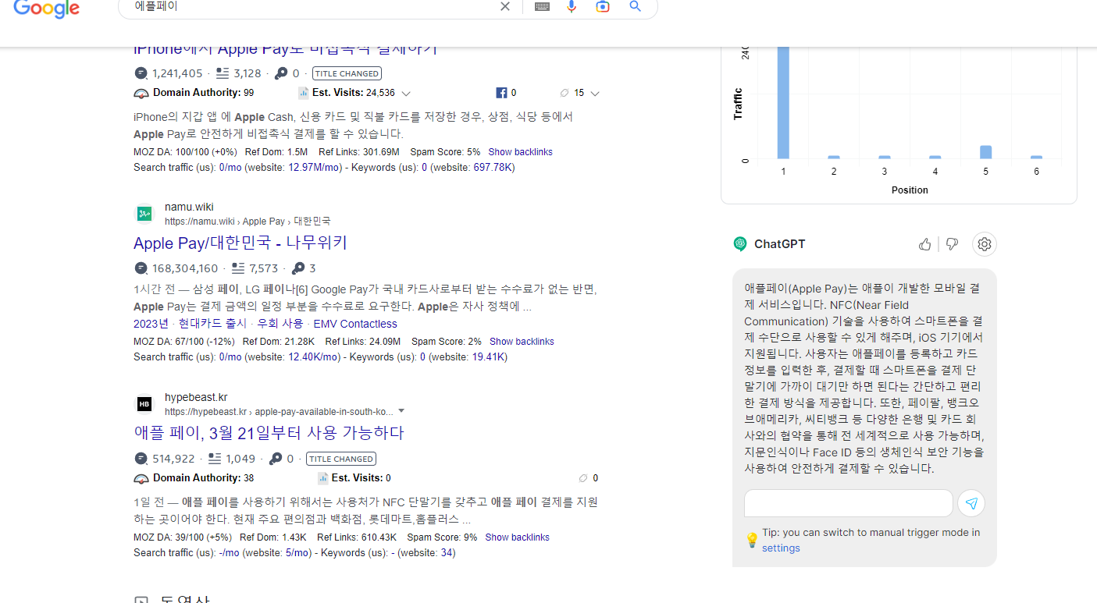Open the 12.97M/mo website traffic link
Viewport: 1097px width, 603px height.
[x=314, y=168]
